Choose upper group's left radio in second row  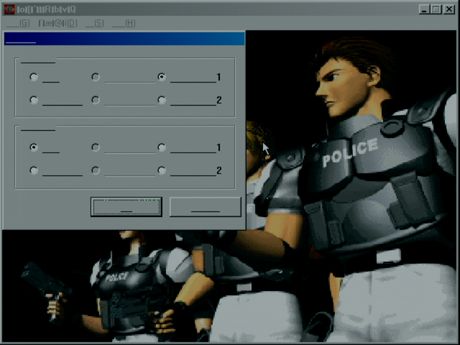pyautogui.click(x=34, y=100)
